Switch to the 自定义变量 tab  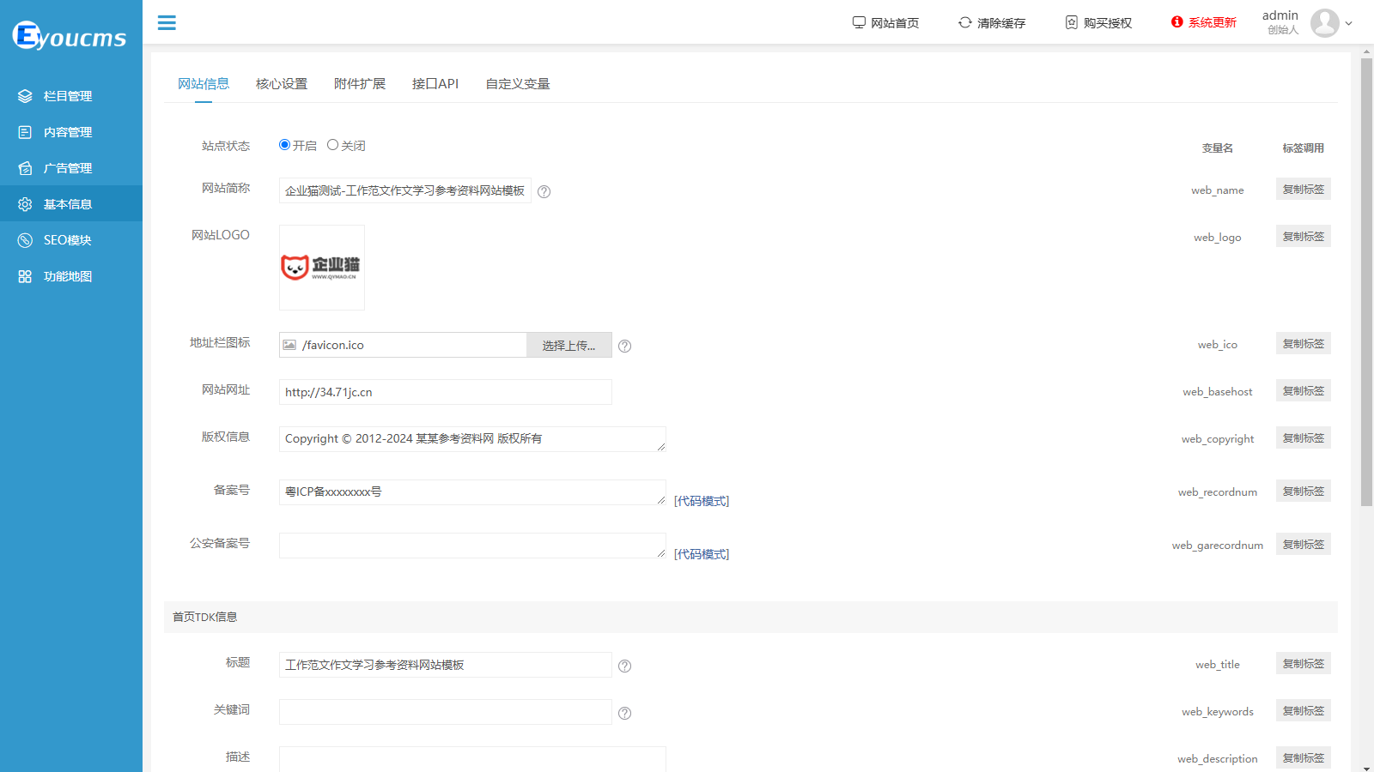click(x=517, y=84)
